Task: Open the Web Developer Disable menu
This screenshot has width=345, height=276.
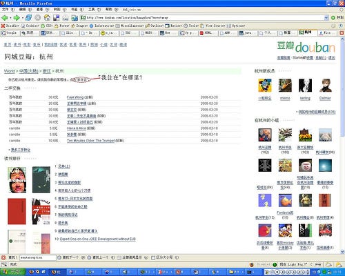Action: click(x=10, y=26)
